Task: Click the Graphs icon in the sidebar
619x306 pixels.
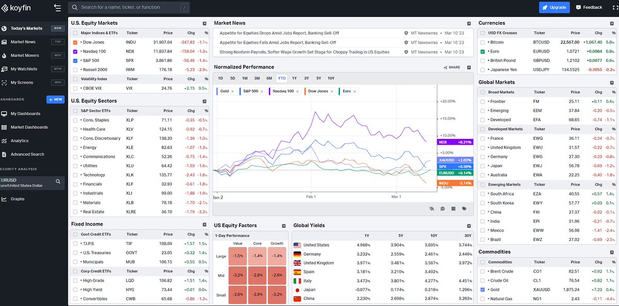Action: coord(4,199)
